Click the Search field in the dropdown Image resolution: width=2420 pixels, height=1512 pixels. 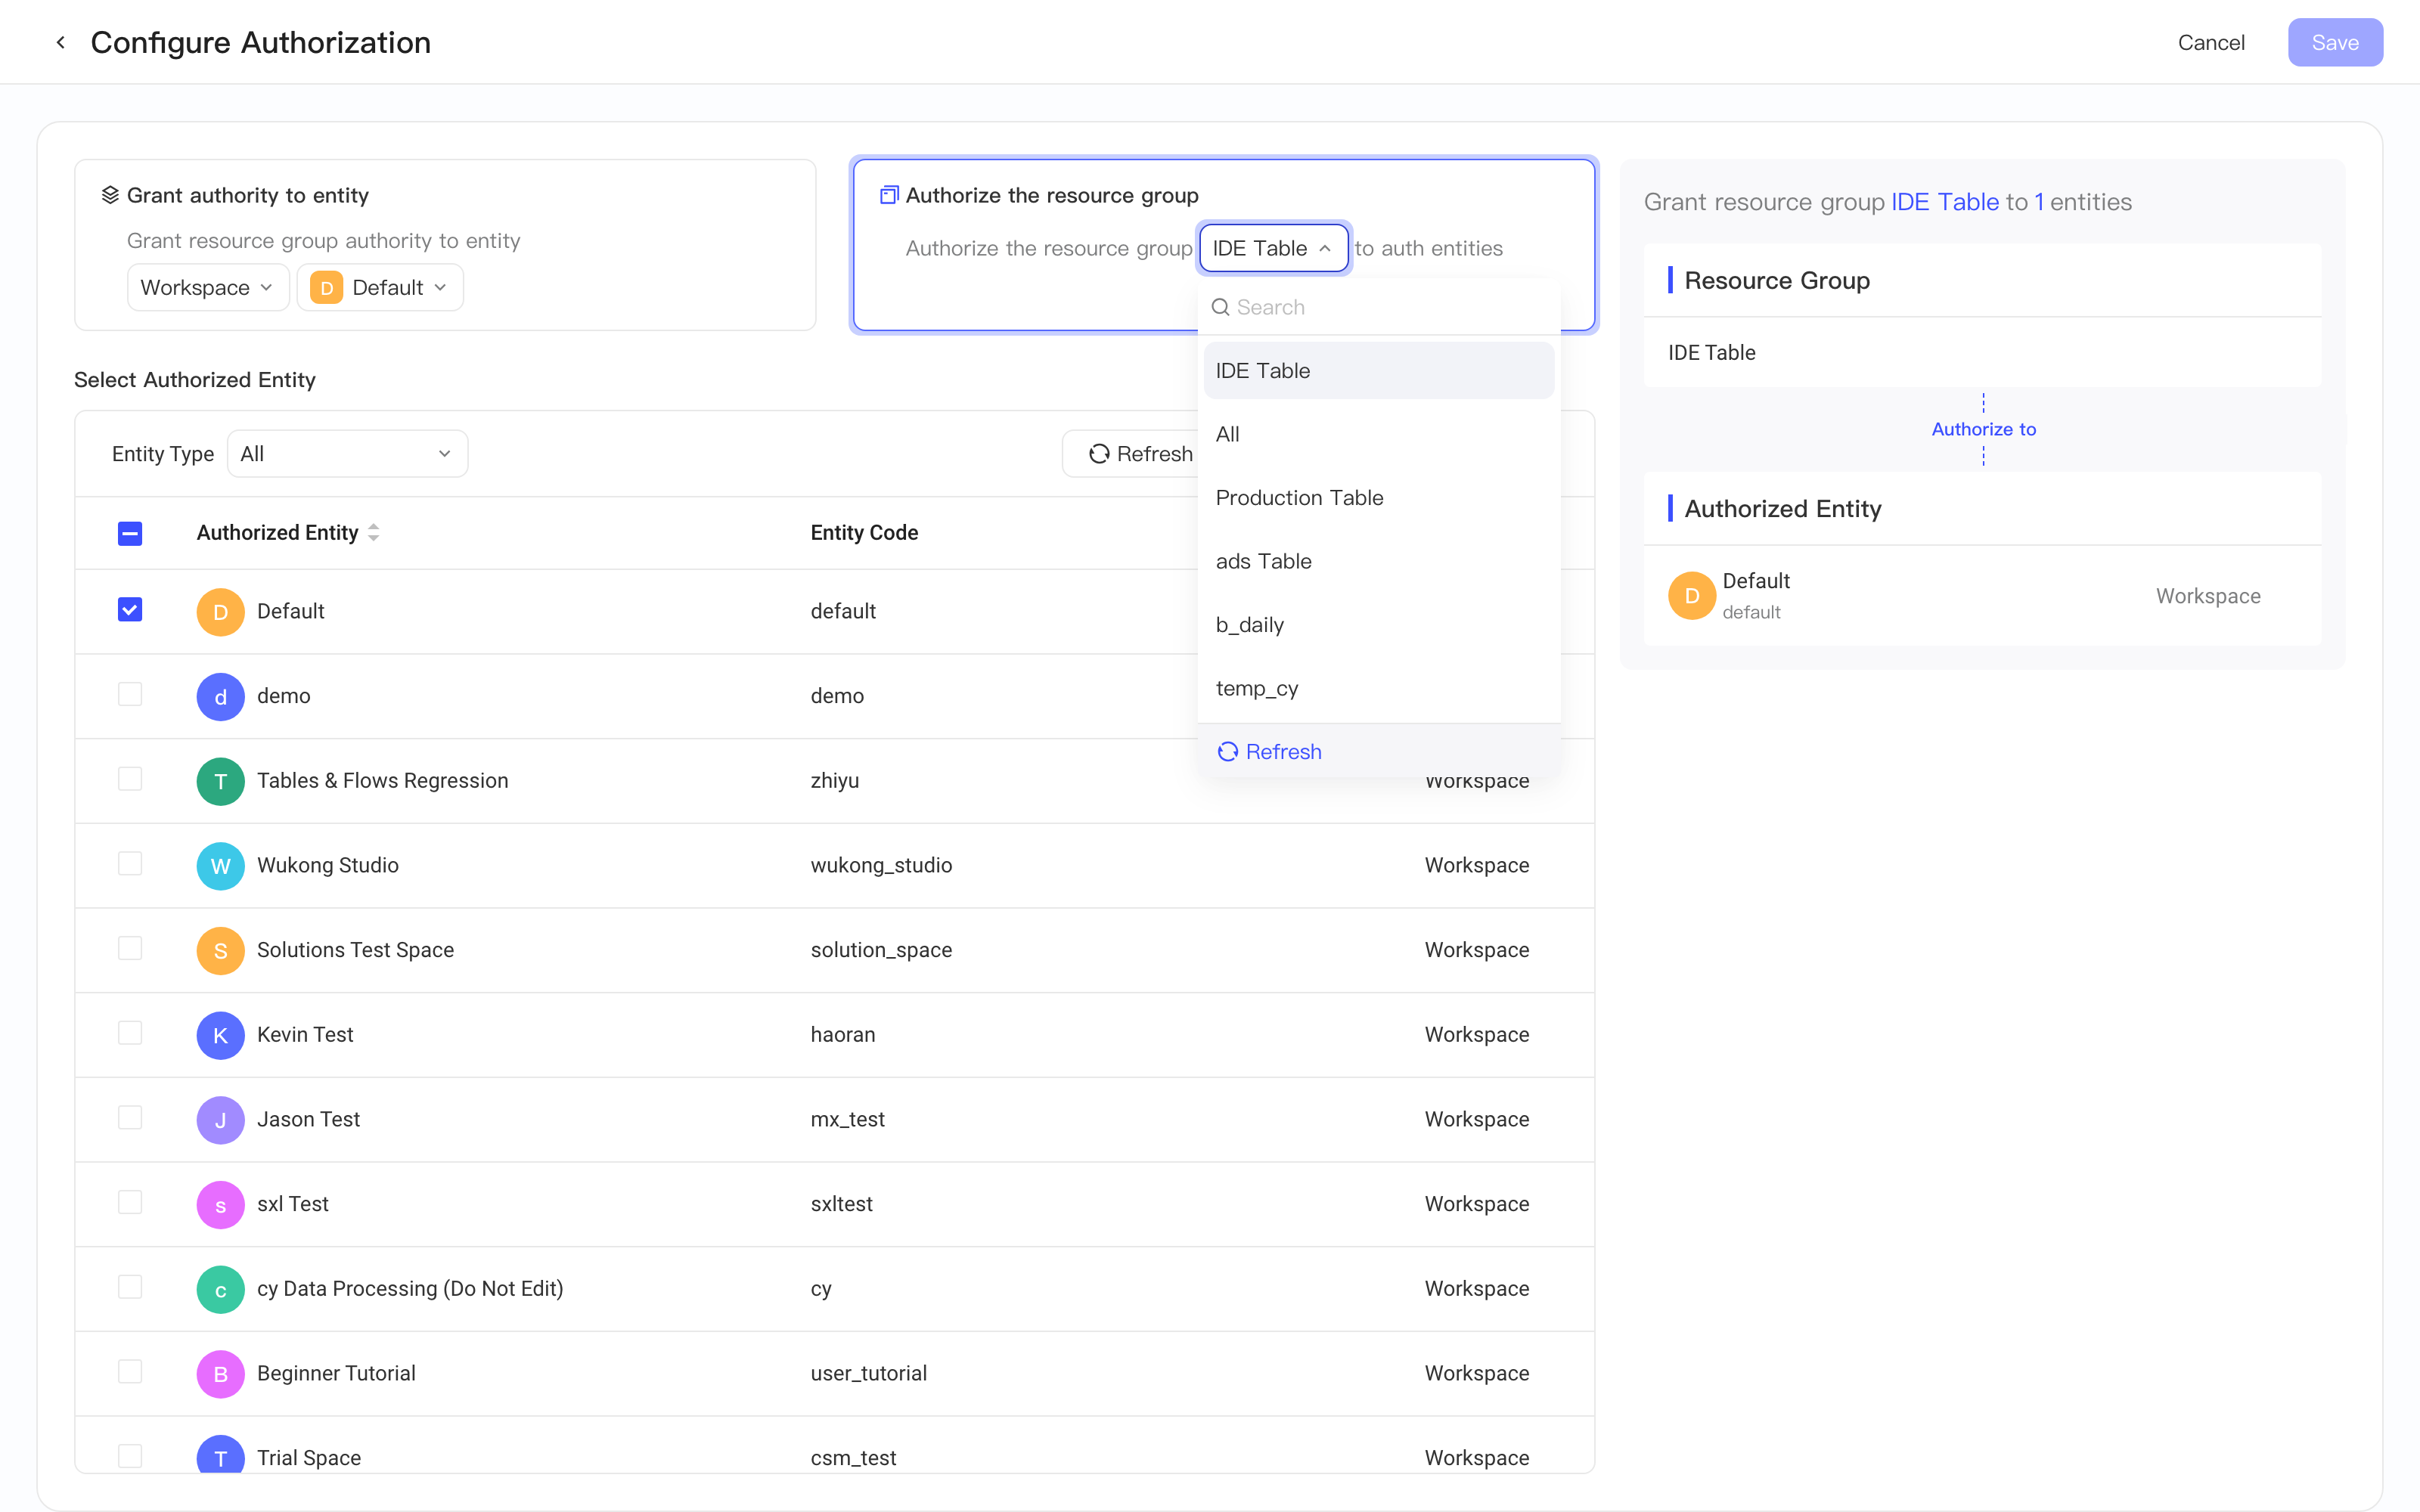click(x=1379, y=307)
